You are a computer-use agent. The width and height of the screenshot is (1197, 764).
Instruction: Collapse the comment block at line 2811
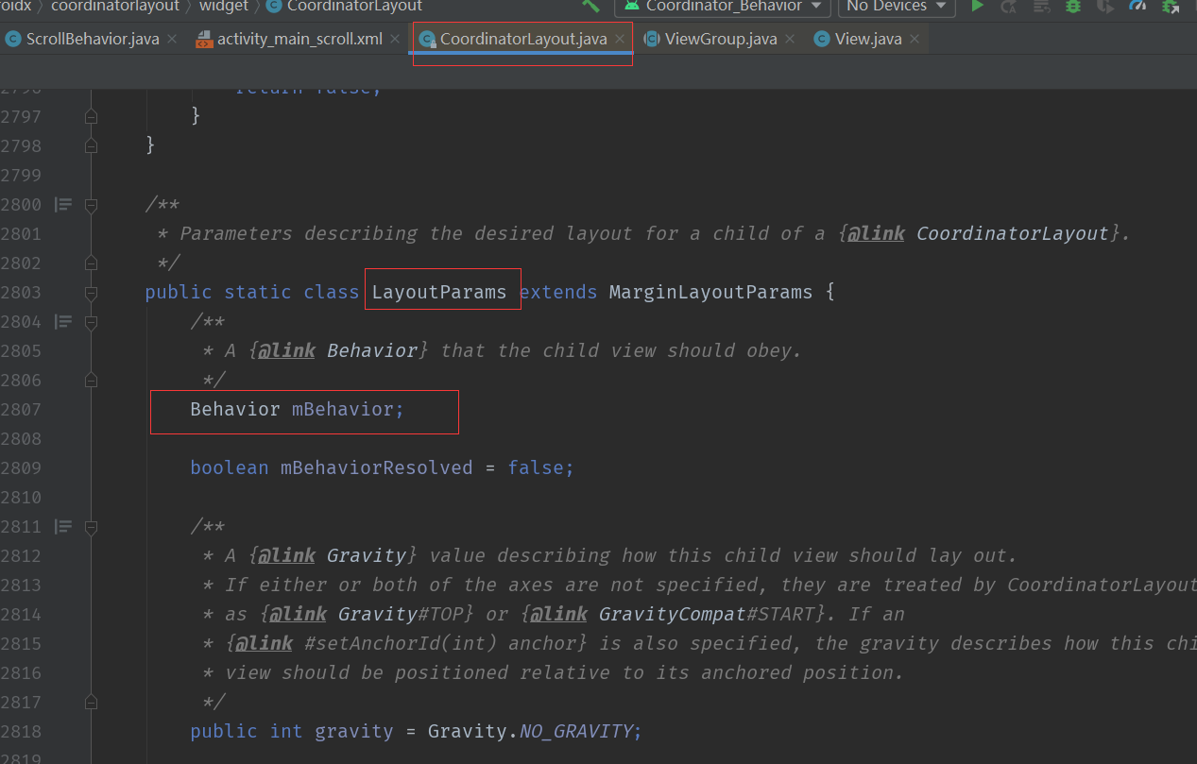pyautogui.click(x=91, y=526)
